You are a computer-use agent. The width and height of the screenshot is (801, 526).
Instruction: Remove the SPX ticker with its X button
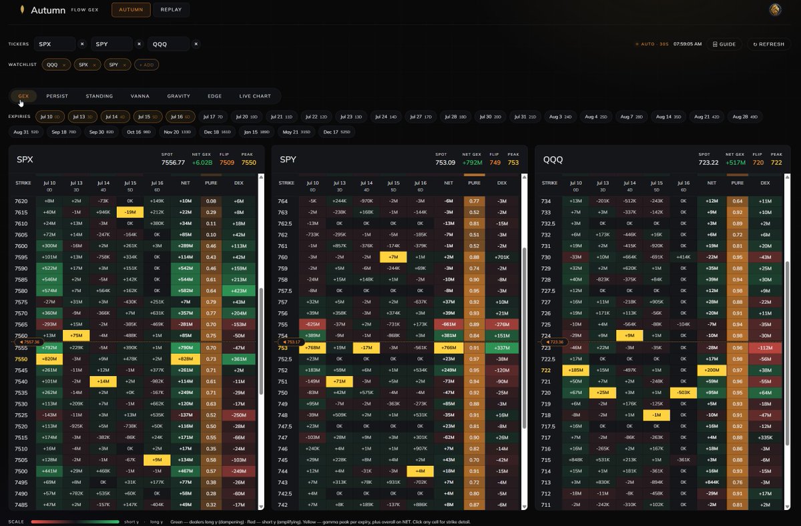(x=82, y=44)
